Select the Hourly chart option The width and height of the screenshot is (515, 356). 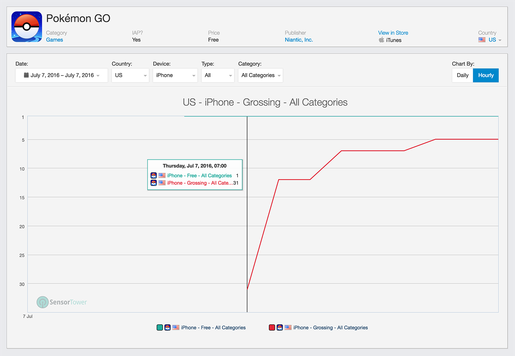[x=486, y=75]
